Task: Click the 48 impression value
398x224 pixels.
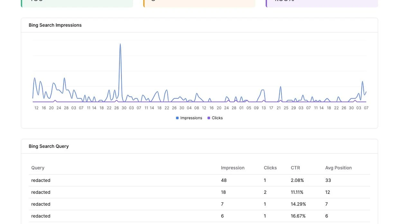Action: point(224,180)
